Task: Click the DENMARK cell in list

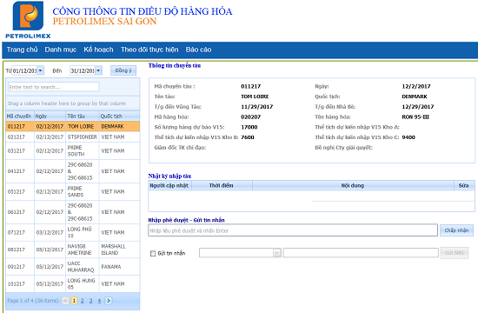Action: [119, 126]
